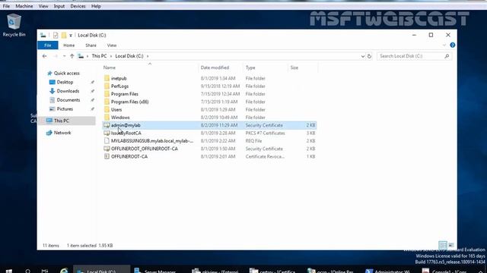Click the OFFLINEROOT_OFFLINEROOT-CA certificate icon
This screenshot has width=487, height=273.
tap(107, 149)
